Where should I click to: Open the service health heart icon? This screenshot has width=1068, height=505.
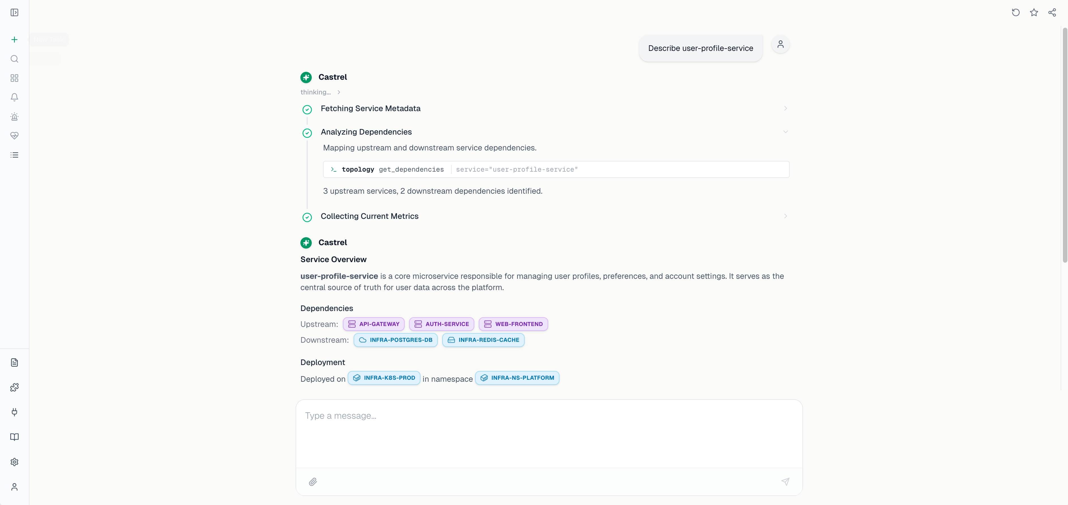coord(14,135)
